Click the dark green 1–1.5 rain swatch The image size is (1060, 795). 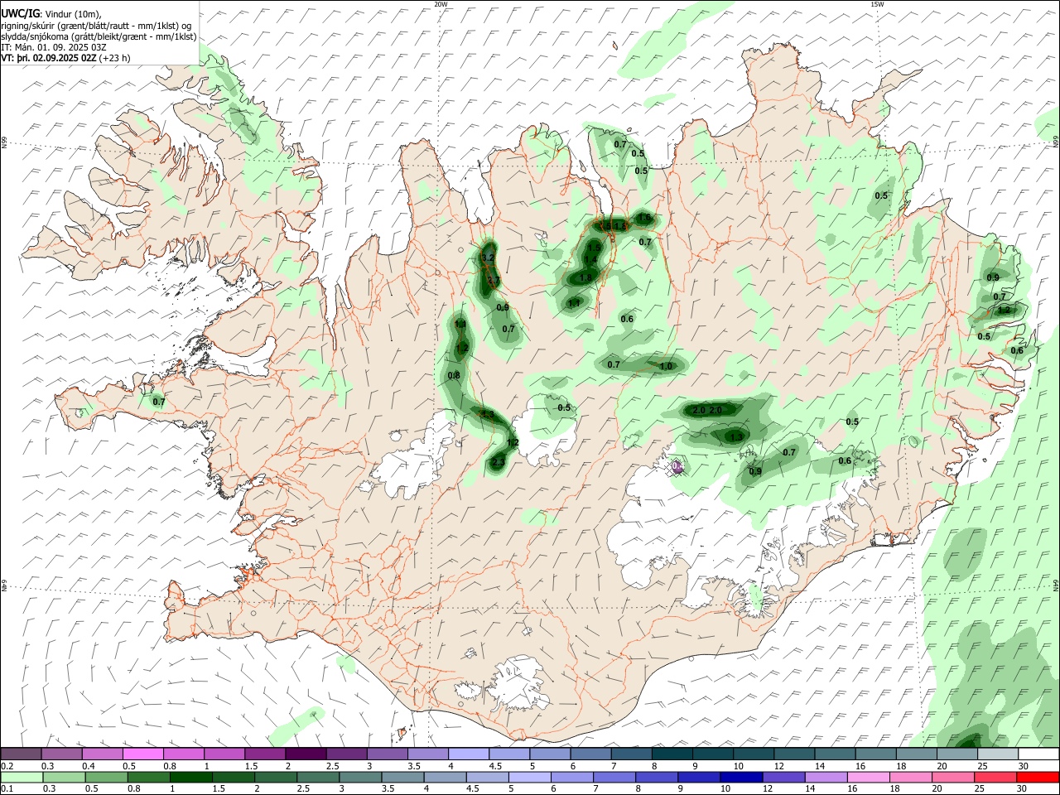tap(191, 778)
